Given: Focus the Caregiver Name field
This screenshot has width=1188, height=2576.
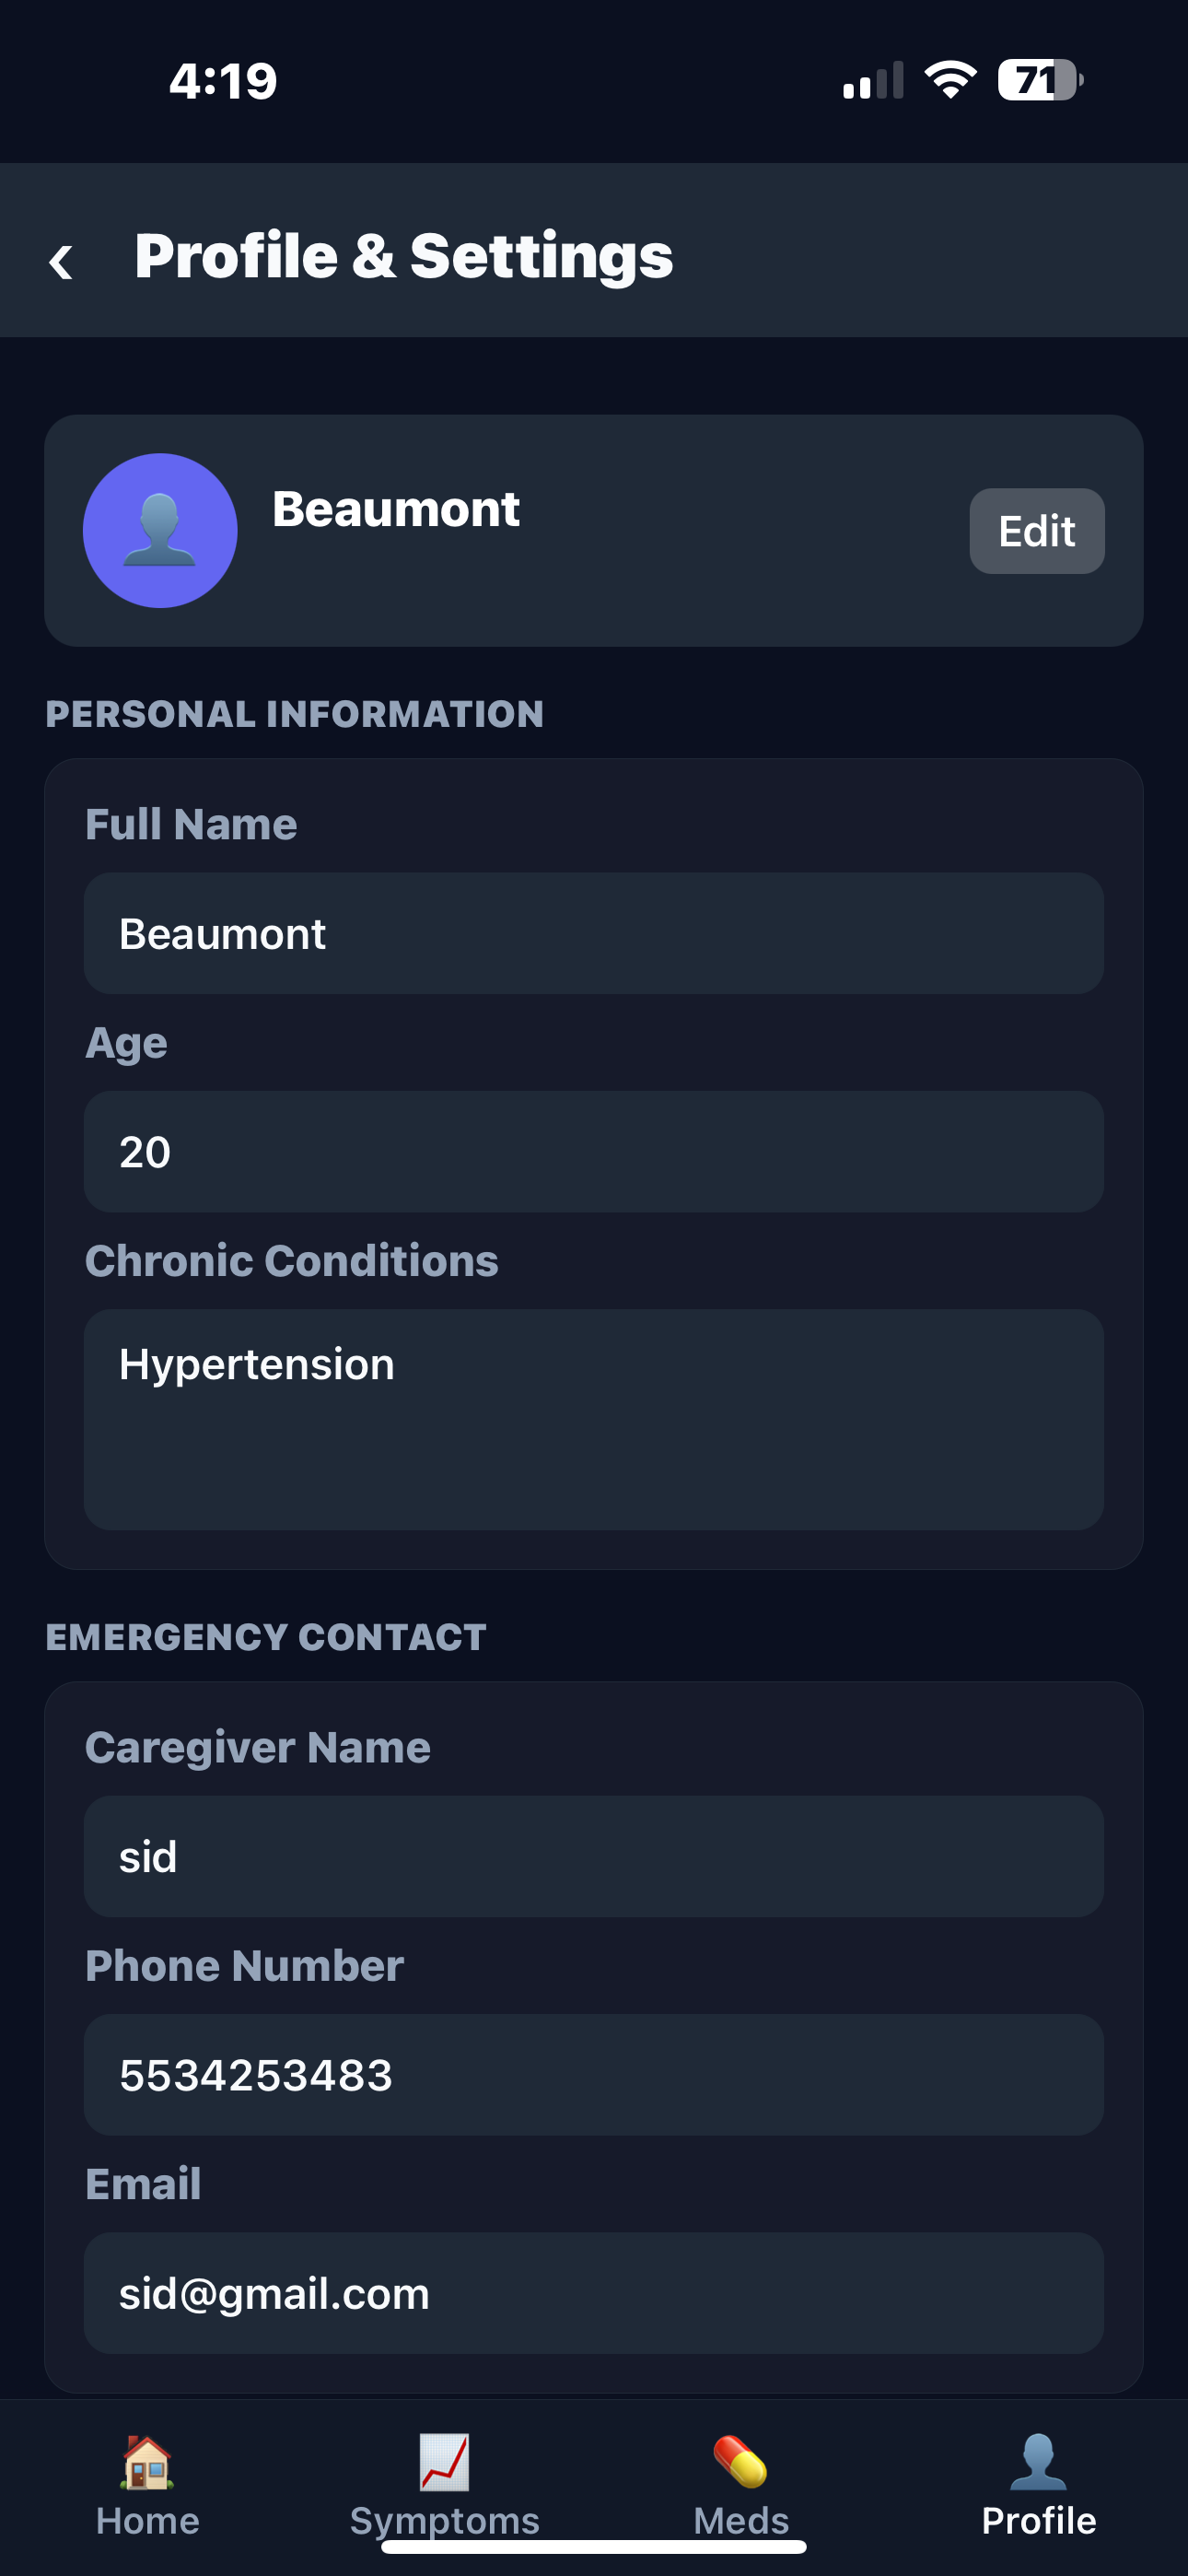Looking at the screenshot, I should coord(594,1856).
